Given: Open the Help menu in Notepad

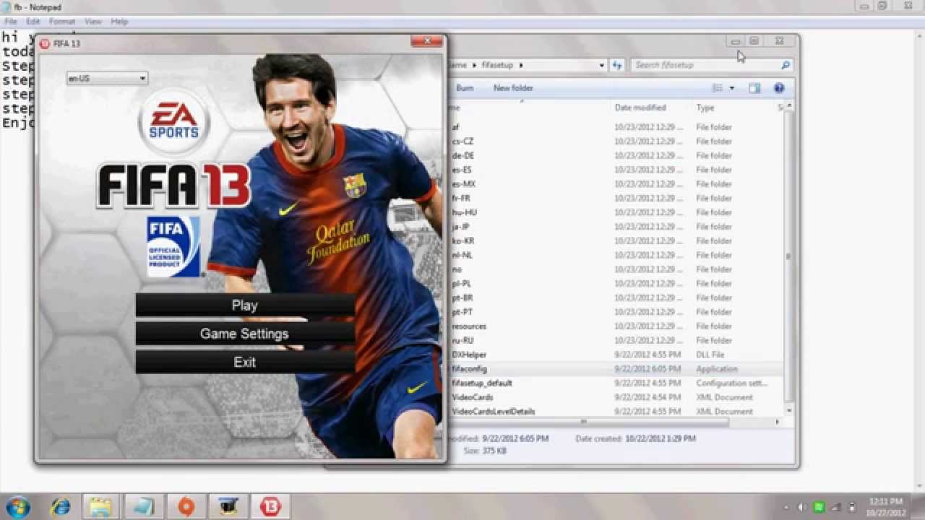Looking at the screenshot, I should pyautogui.click(x=119, y=22).
